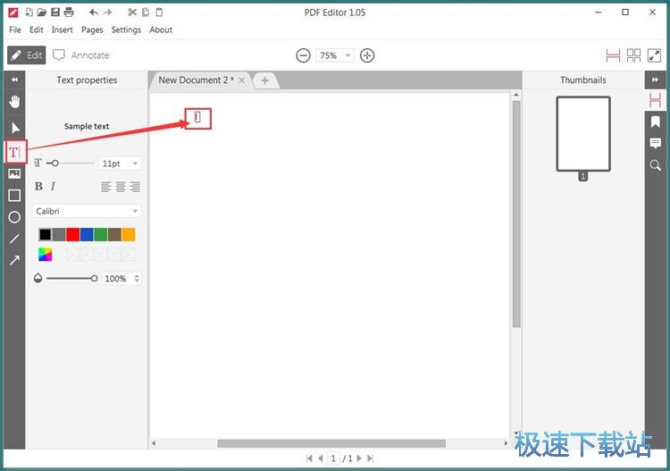
Task: Go to first page
Action: pyautogui.click(x=309, y=458)
